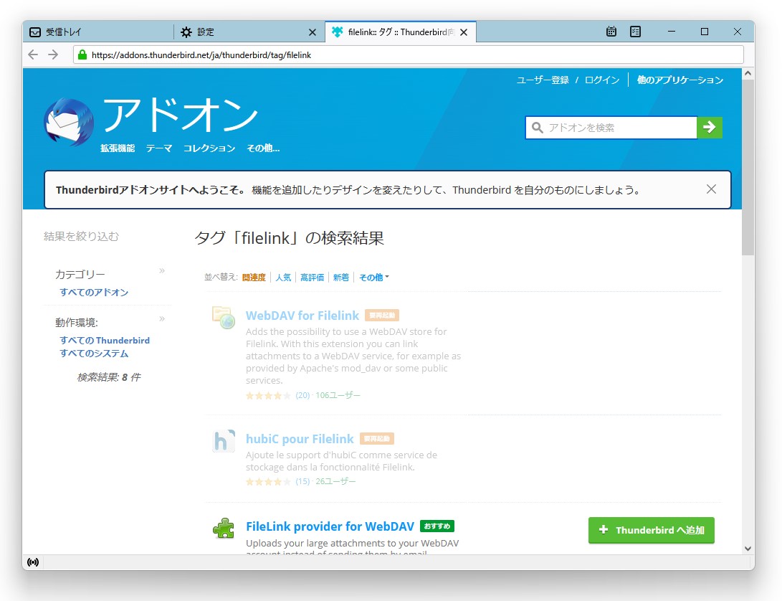Image resolution: width=782 pixels, height=601 pixels.
Task: Click the Thunderbird へ追加 button
Action: tap(651, 530)
